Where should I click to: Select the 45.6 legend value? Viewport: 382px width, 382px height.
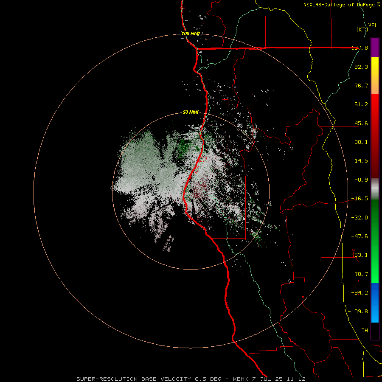pyautogui.click(x=361, y=123)
